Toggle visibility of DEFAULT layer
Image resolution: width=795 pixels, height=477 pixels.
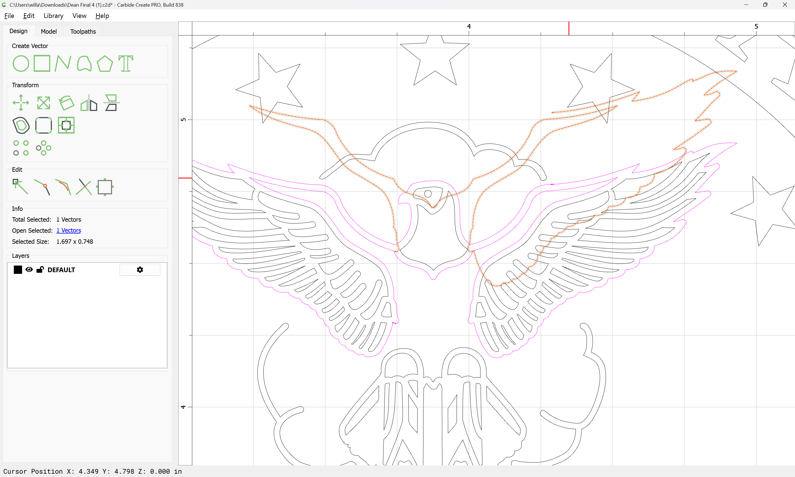pyautogui.click(x=29, y=270)
